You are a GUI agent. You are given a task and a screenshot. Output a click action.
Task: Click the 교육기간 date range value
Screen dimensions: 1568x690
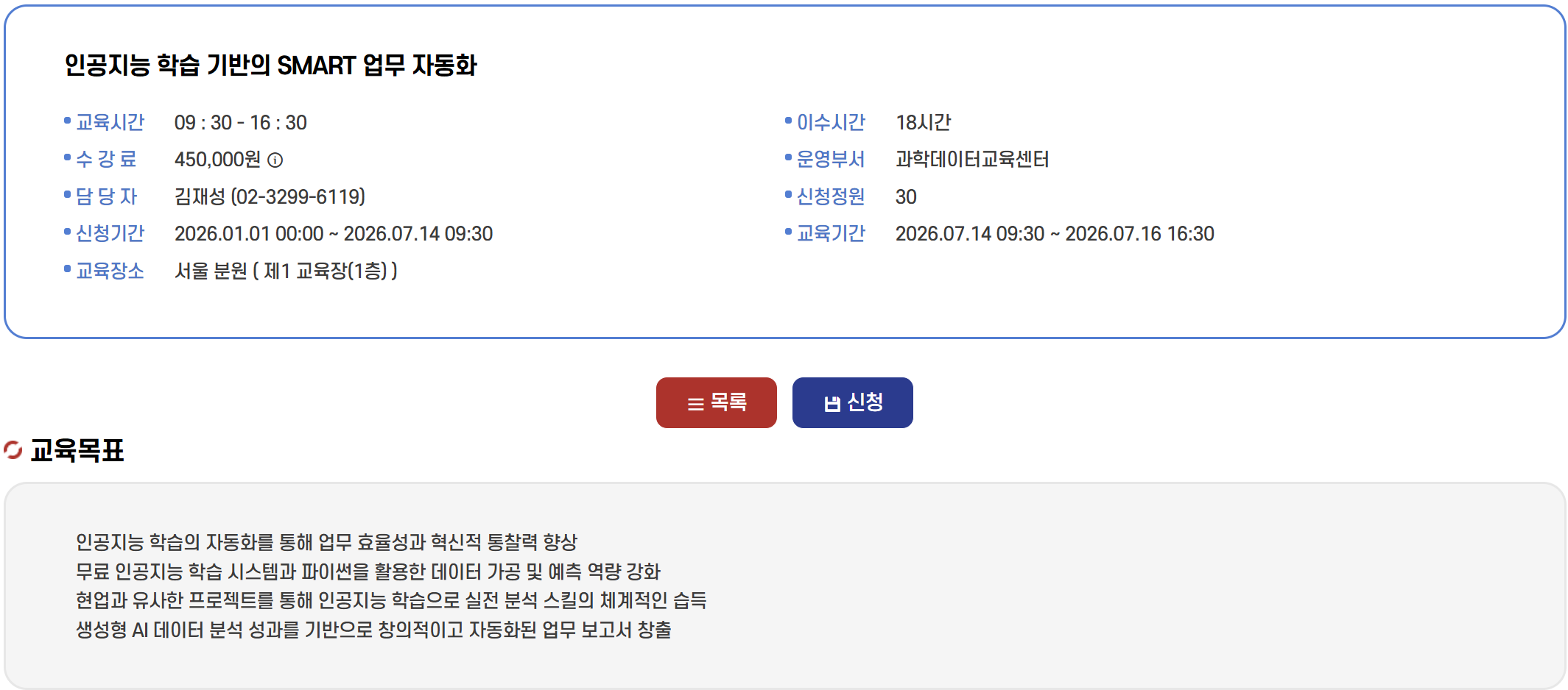pyautogui.click(x=1054, y=234)
